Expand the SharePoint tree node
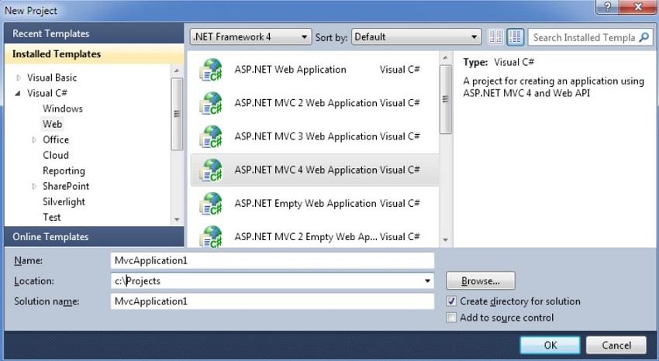The width and height of the screenshot is (659, 361). (x=34, y=187)
